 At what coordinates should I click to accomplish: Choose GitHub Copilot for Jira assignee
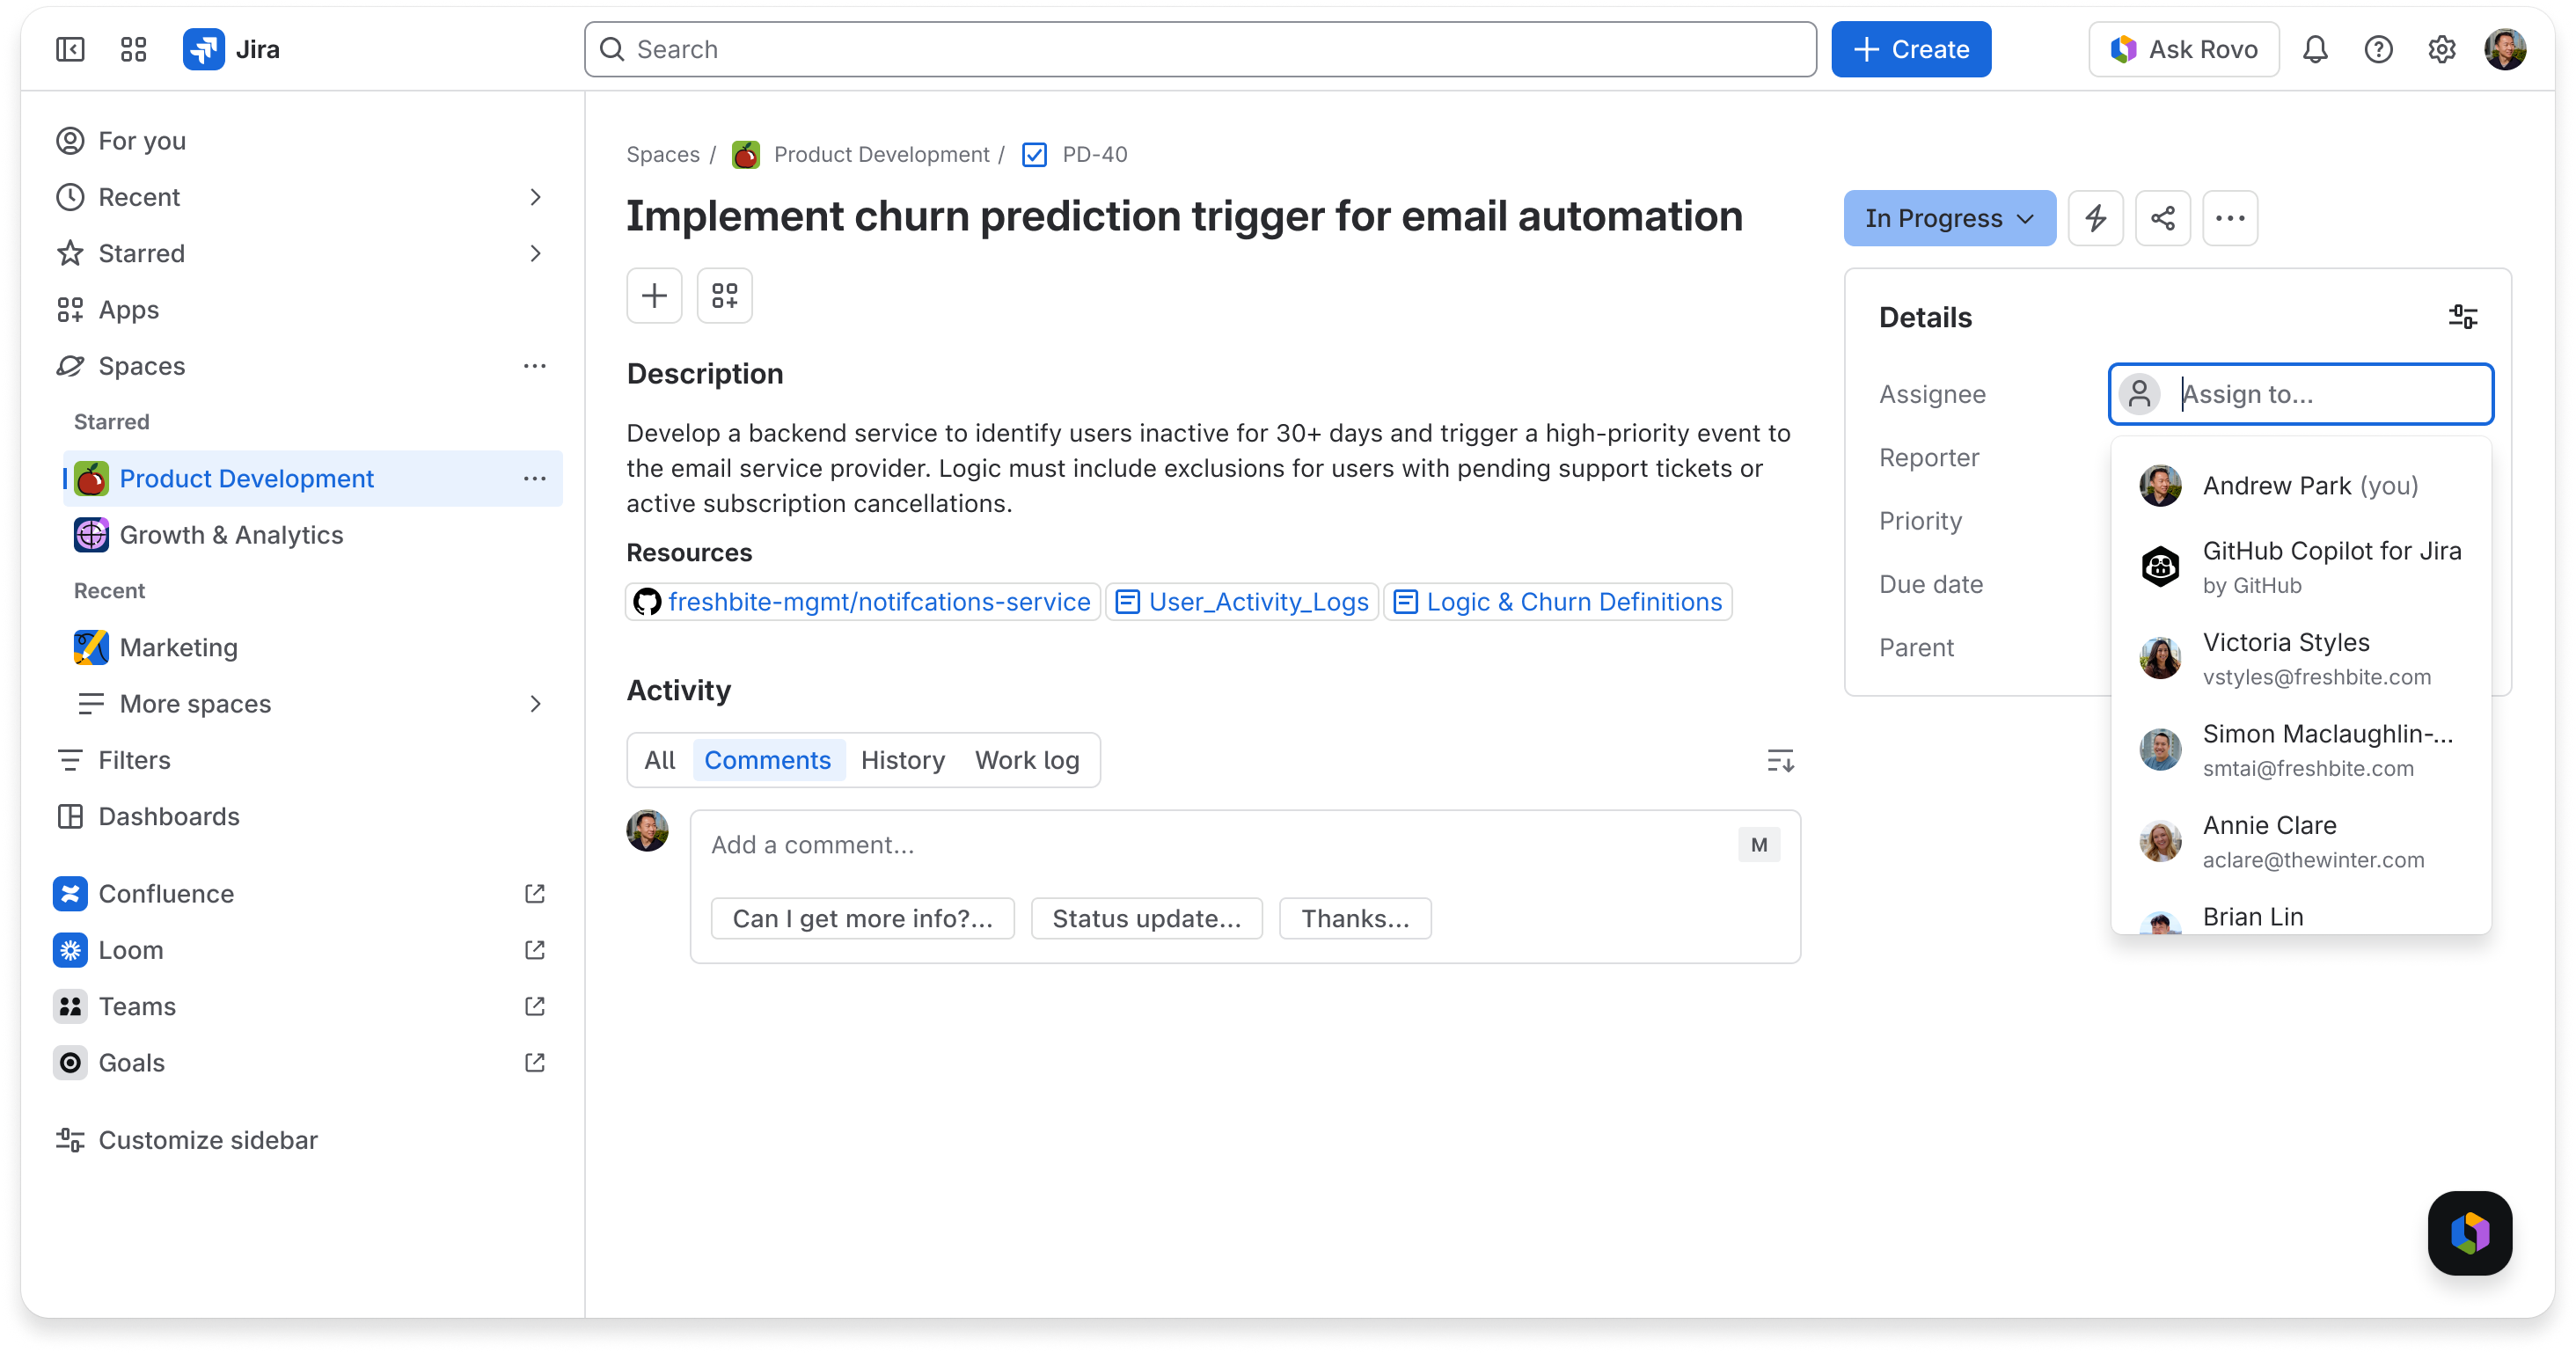click(2300, 567)
